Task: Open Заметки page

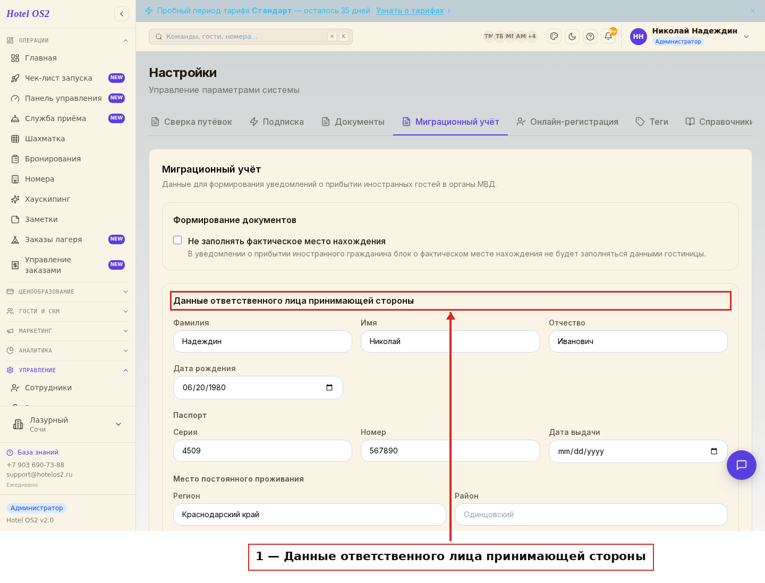Action: click(68, 219)
